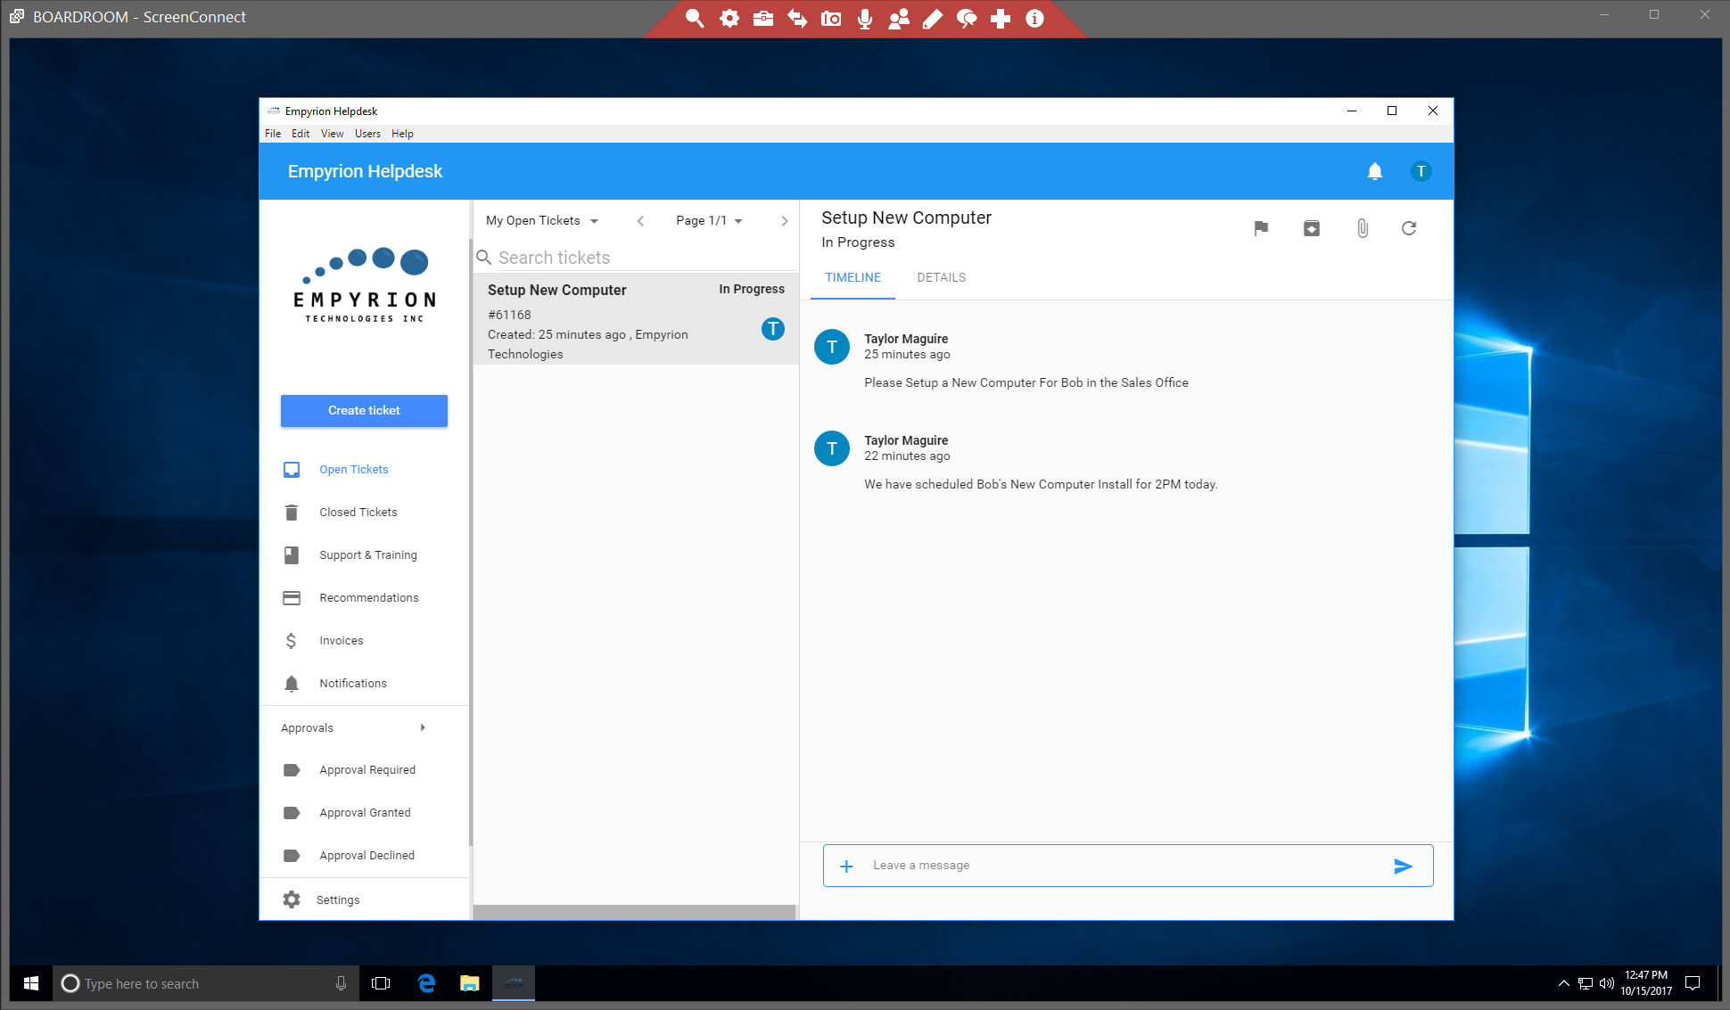Click the ScreenConnect plus icon
The width and height of the screenshot is (1730, 1010).
click(1001, 18)
